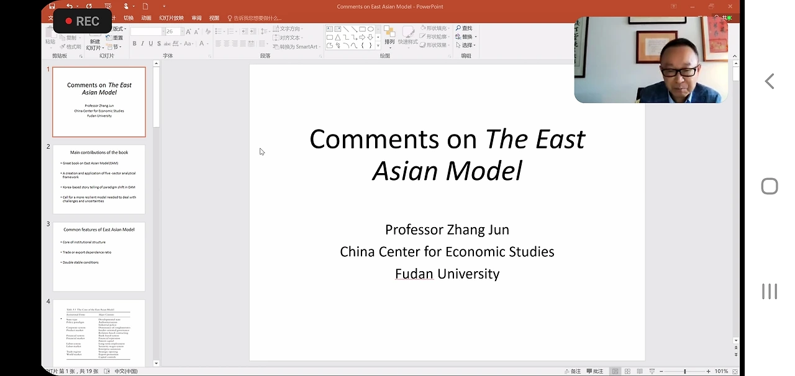Open 选择 select dropdown

(x=465, y=45)
